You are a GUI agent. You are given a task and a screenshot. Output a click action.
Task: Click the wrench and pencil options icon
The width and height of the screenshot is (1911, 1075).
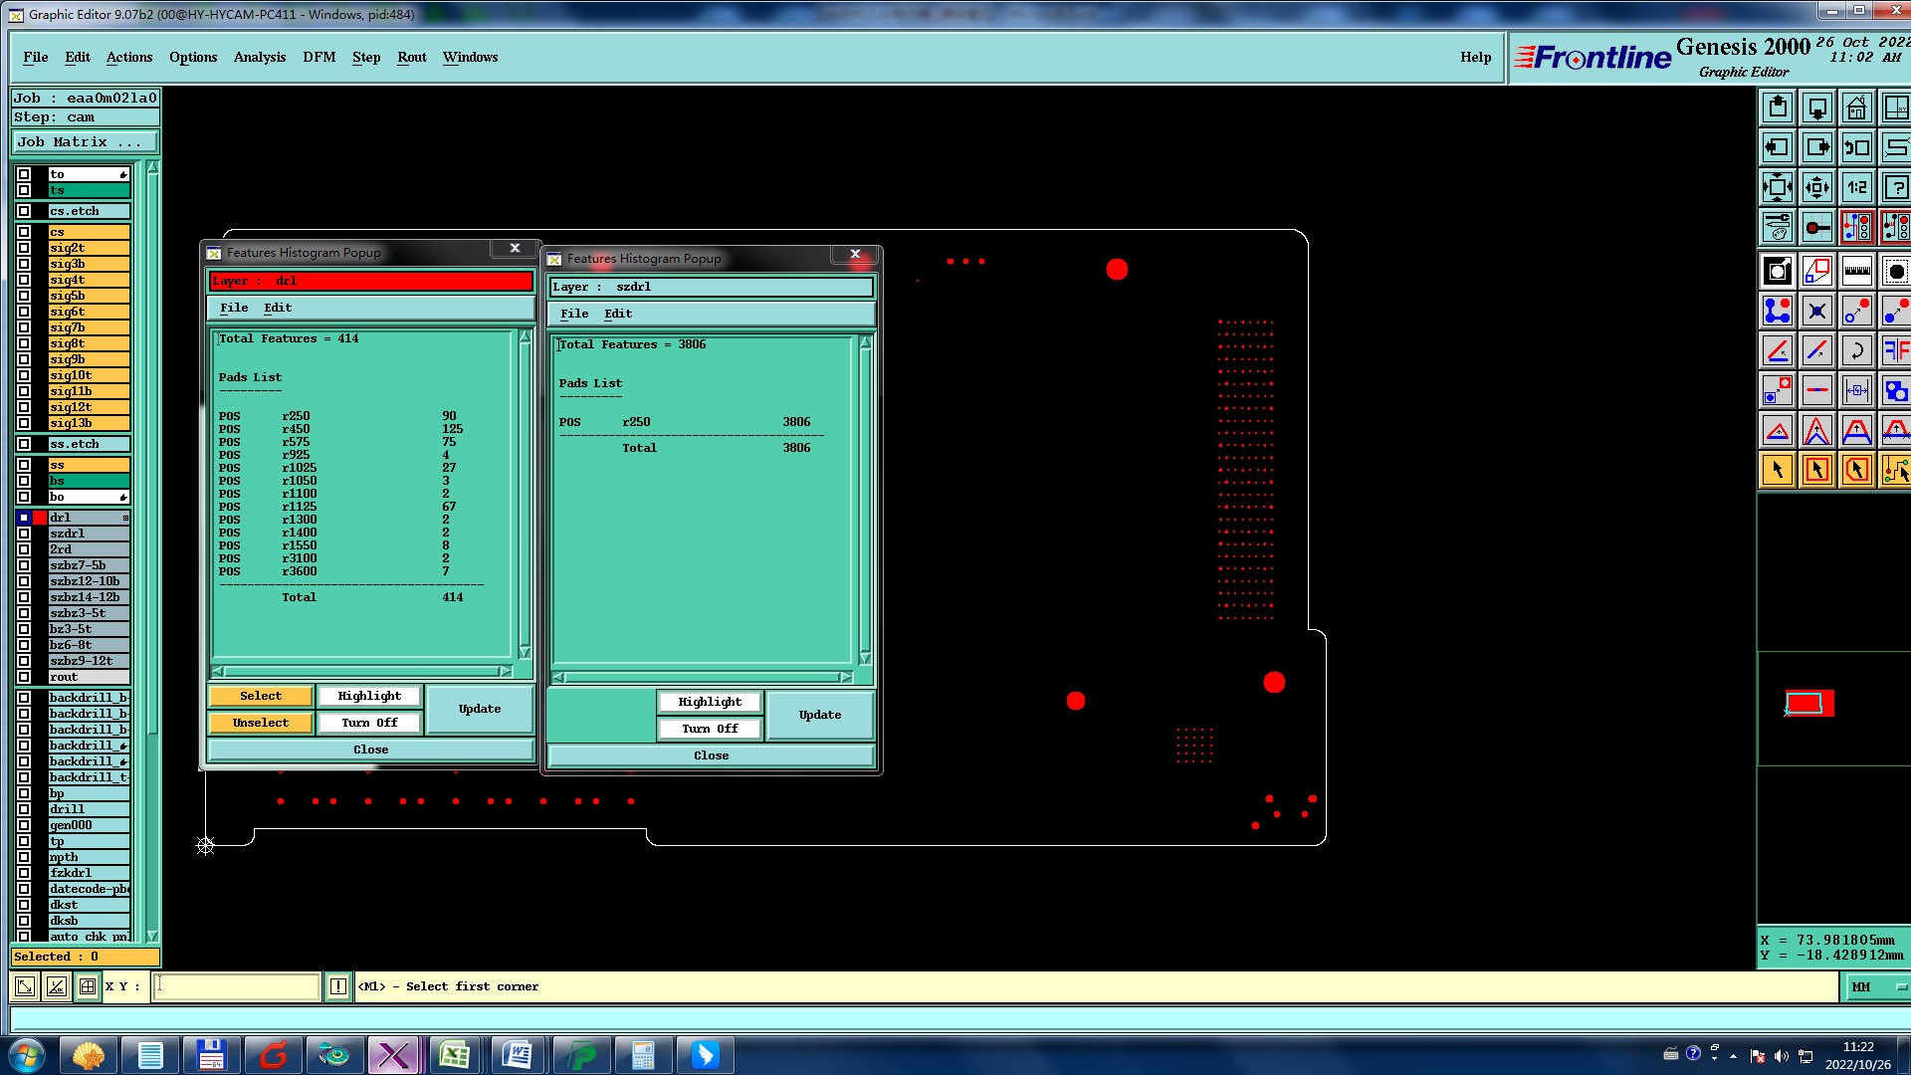[1777, 227]
